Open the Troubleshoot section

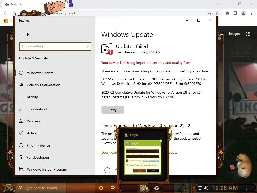37,109
